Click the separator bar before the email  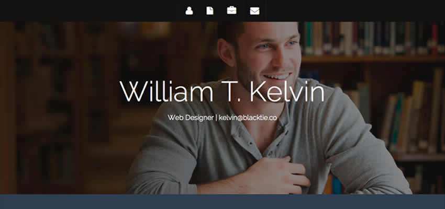pos(216,118)
